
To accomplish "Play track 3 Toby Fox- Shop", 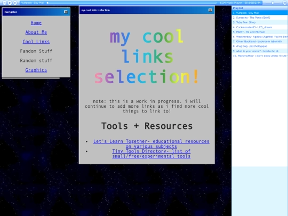I will click(260, 22).
